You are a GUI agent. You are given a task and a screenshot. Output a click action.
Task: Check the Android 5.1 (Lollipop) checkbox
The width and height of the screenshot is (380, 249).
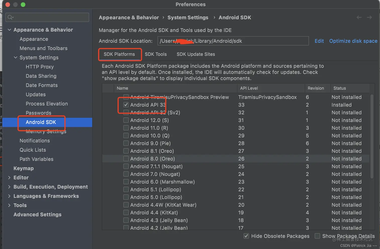pos(126,189)
